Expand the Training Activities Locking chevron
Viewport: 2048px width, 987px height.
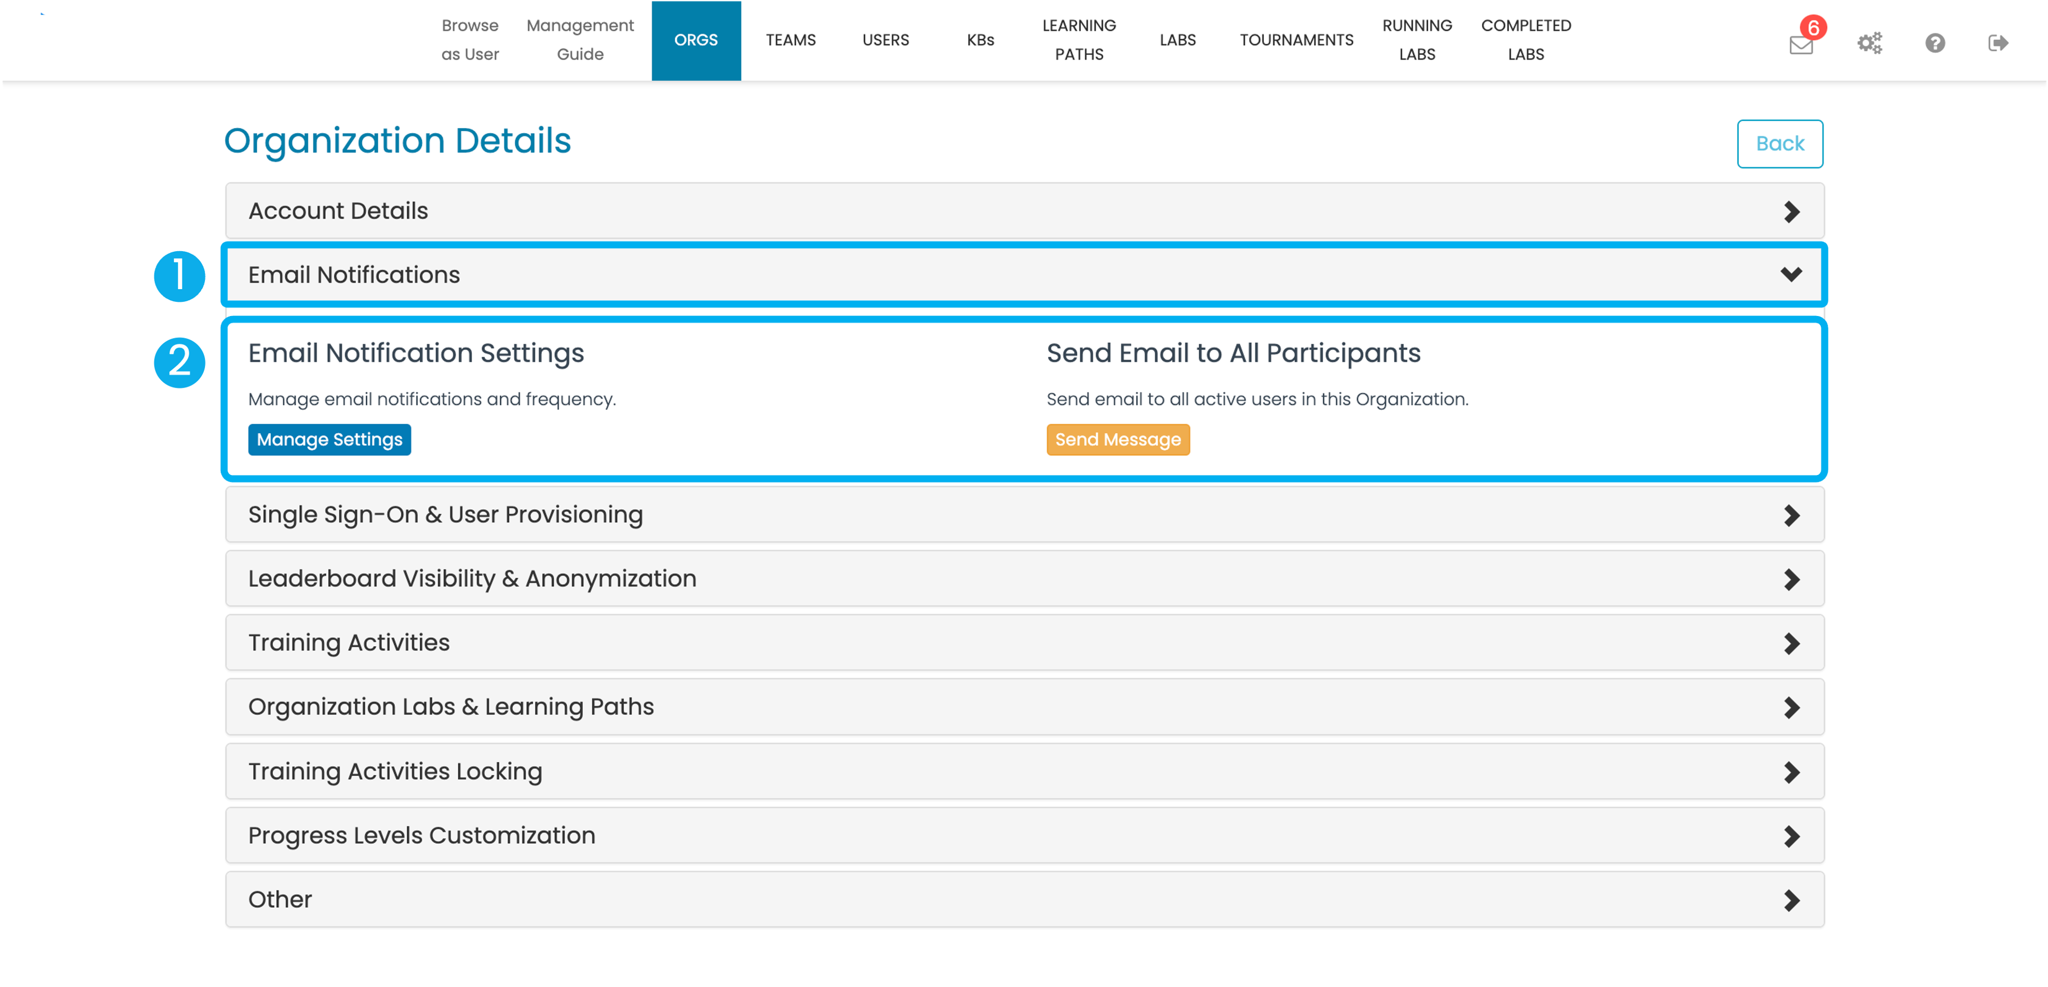(1791, 772)
